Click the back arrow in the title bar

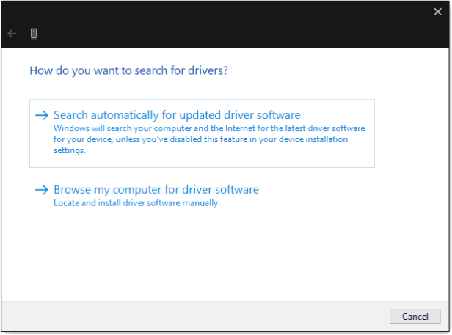click(x=12, y=34)
